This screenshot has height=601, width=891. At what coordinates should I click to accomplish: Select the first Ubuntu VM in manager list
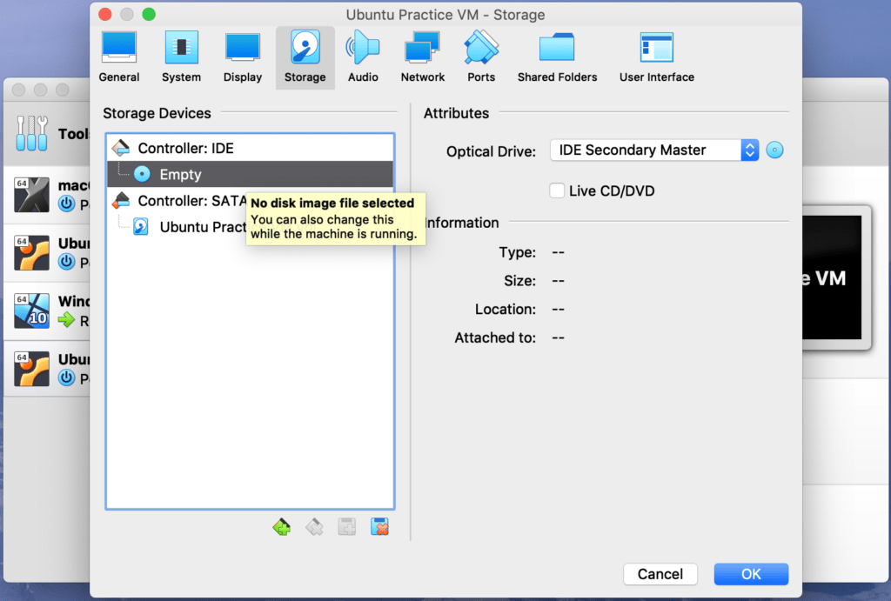tap(47, 253)
